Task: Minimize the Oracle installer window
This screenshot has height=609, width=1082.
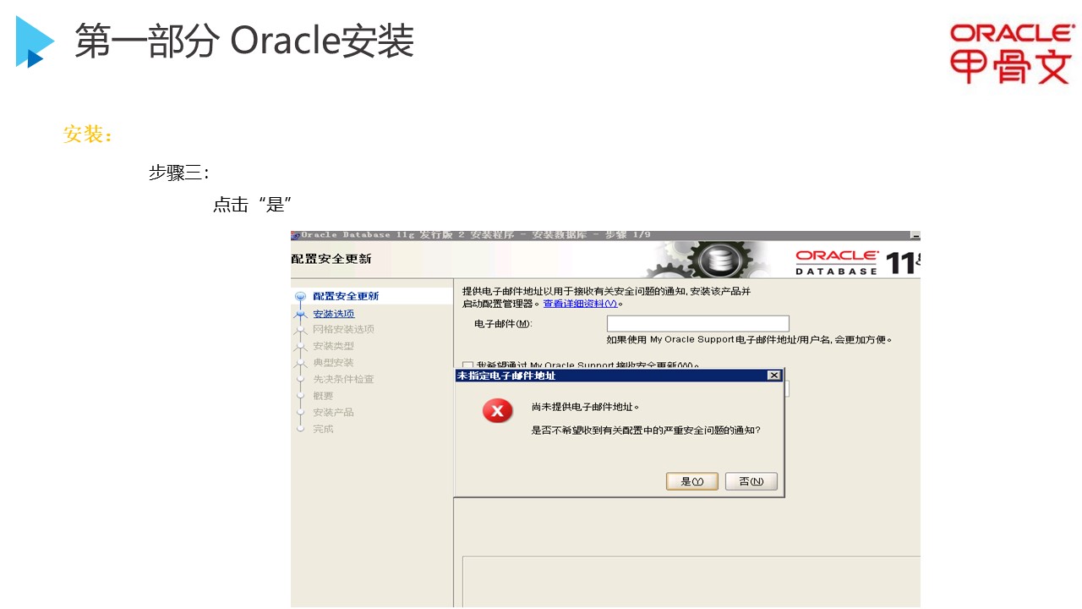Action: pos(915,235)
